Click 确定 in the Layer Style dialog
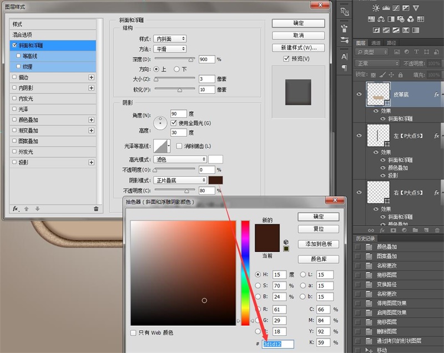This screenshot has height=353, width=444. (x=298, y=23)
